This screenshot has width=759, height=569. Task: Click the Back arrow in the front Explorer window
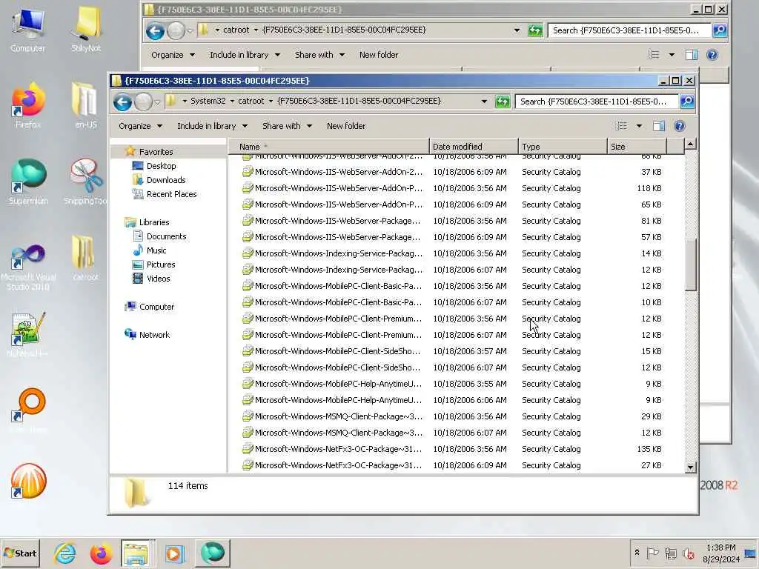[x=122, y=102]
